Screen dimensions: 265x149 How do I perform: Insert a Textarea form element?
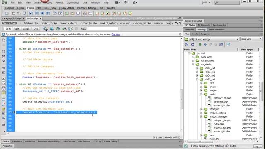[24, 13]
